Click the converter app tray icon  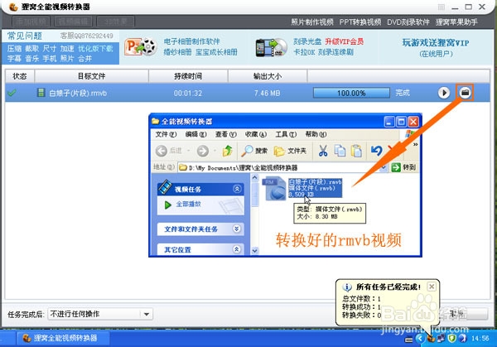(x=431, y=339)
